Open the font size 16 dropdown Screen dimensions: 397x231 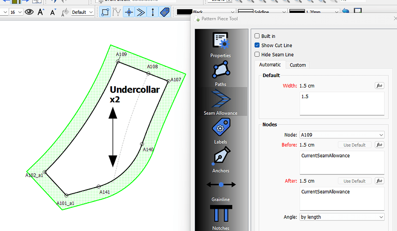point(16,12)
